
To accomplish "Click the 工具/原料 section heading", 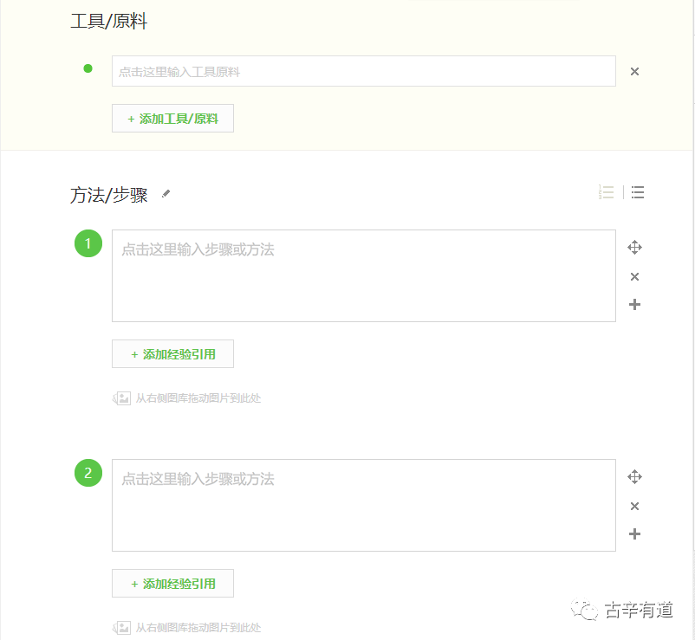I will (108, 21).
